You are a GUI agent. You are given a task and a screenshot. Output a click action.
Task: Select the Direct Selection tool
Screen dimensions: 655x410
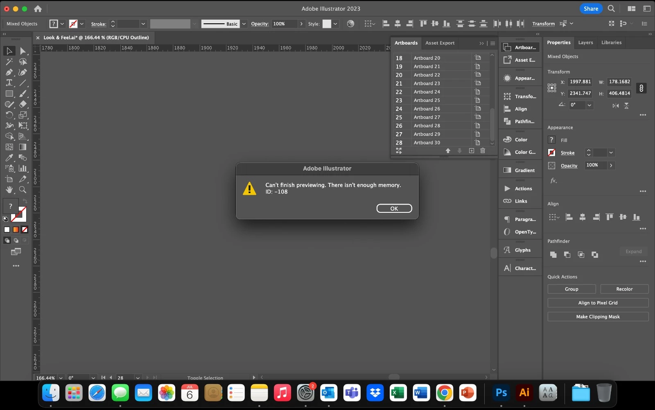[x=23, y=51]
